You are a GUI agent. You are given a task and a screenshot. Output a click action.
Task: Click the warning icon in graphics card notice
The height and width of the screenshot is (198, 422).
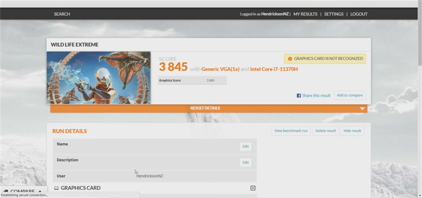point(290,59)
